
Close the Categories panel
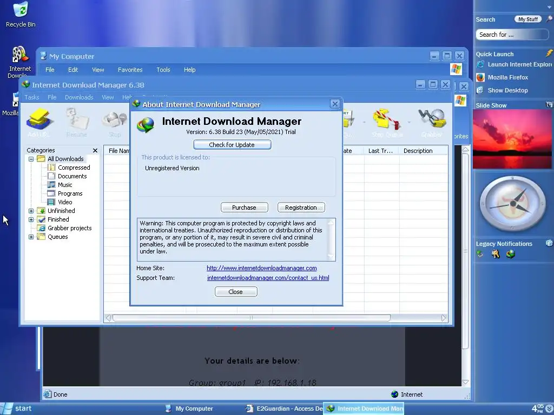click(95, 150)
